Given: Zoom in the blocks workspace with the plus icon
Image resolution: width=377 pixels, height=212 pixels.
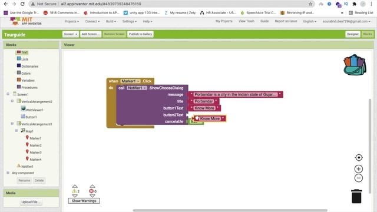Looking at the screenshot, I should [x=359, y=169].
